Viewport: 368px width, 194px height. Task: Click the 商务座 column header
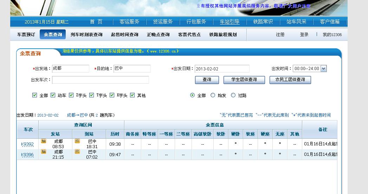click(133, 134)
